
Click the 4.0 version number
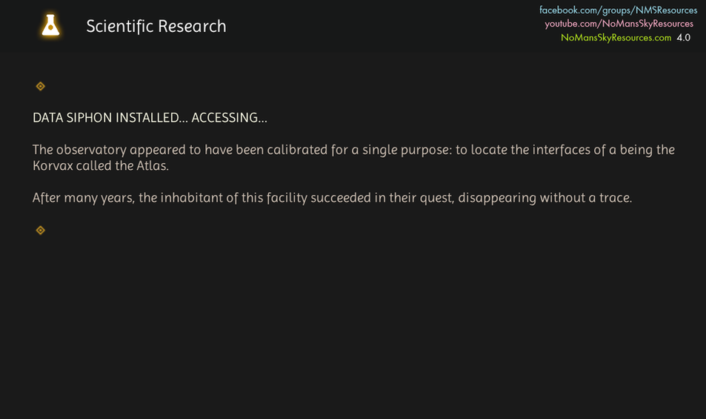[684, 37]
